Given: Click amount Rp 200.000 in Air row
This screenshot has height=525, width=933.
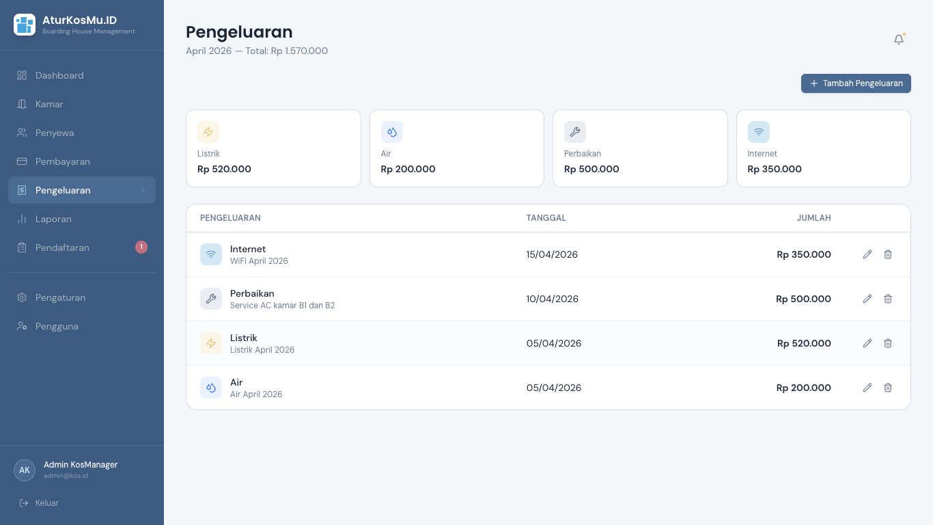Looking at the screenshot, I should [x=804, y=388].
